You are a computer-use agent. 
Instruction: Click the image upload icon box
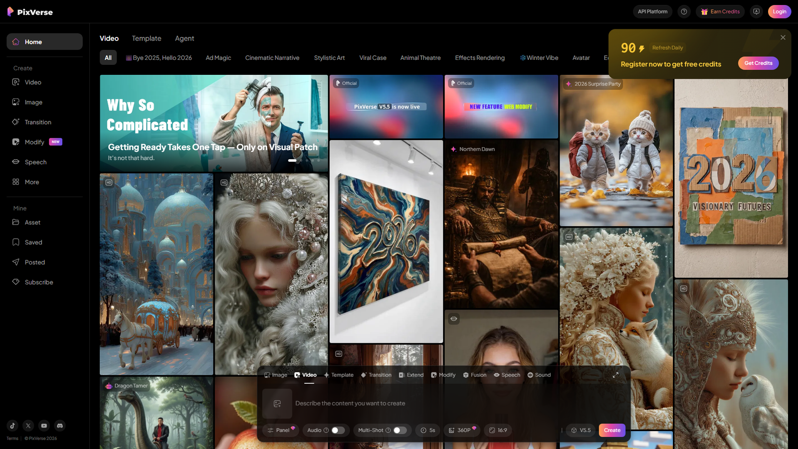point(277,404)
